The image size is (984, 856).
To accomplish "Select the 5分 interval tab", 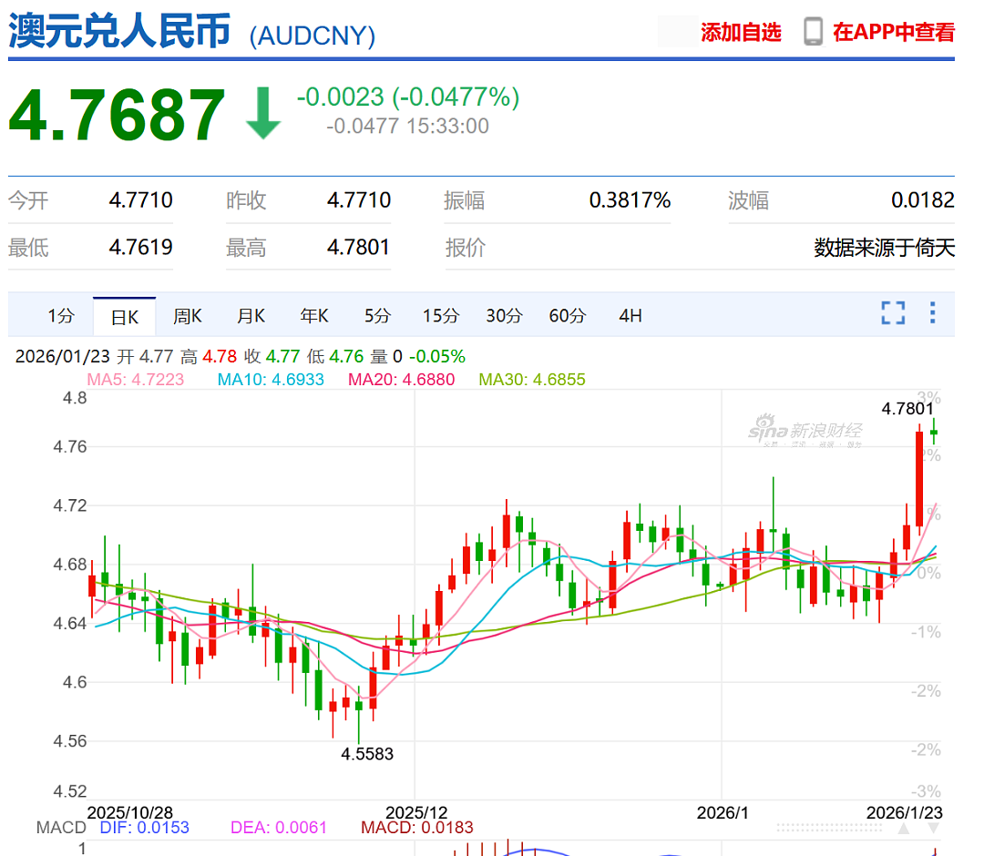I will [378, 315].
